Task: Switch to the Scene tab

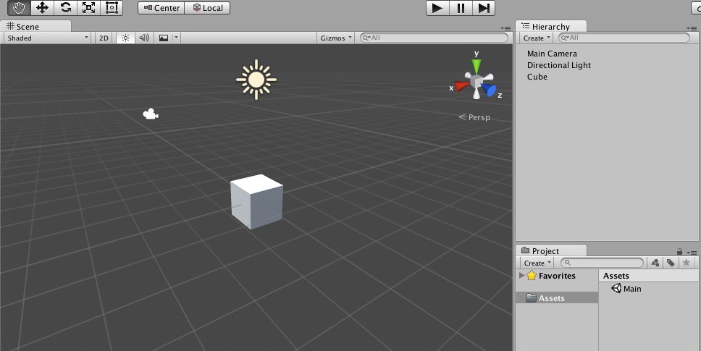Action: (x=35, y=26)
